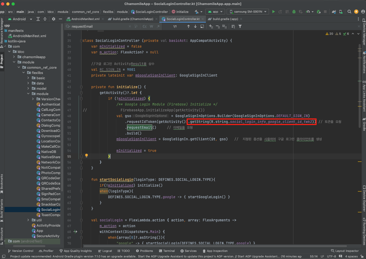Click Add Selection for Next Occurrence icon
The image size is (366, 259).
tap(211, 26)
